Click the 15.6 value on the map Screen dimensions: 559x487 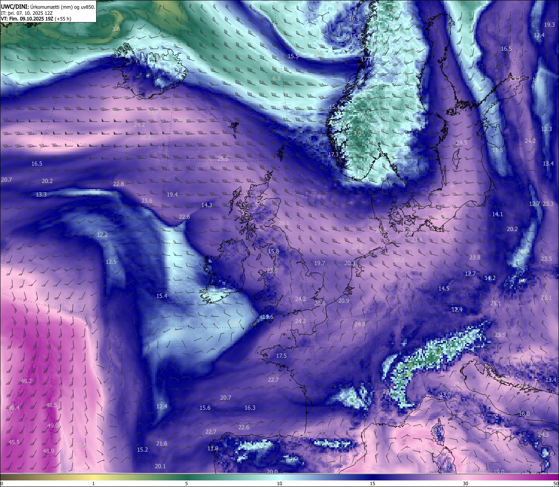pos(205,408)
